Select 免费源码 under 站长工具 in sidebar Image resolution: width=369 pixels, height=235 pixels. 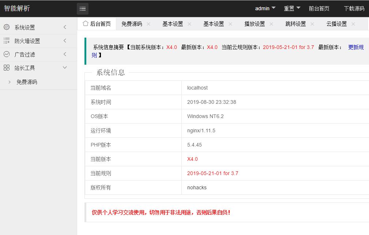tap(27, 82)
